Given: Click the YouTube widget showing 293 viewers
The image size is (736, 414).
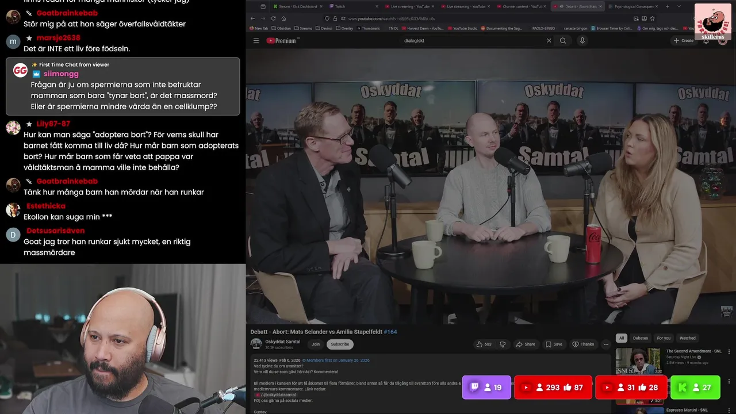Looking at the screenshot, I should (553, 388).
